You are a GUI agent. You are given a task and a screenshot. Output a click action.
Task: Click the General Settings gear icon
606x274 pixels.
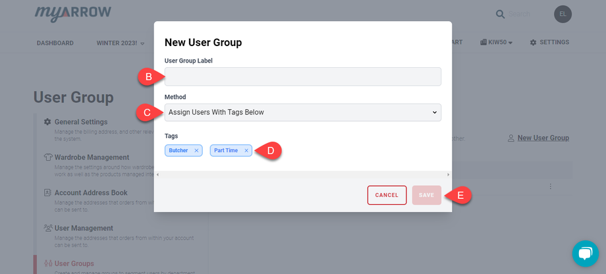[47, 122]
